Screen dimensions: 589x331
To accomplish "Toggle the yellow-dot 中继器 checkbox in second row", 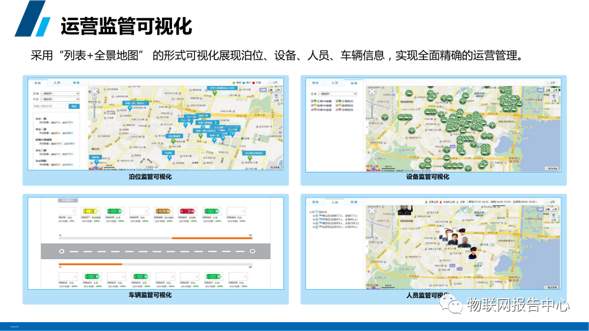I will (313, 105).
